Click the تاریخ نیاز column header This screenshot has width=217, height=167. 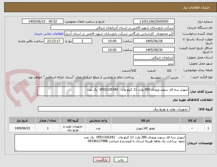22,120
